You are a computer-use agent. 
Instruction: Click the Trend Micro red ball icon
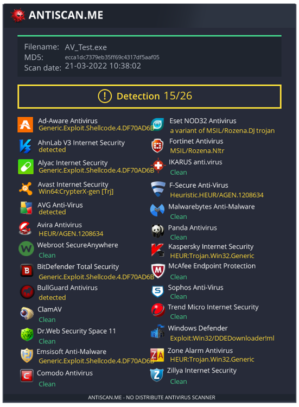(x=158, y=310)
